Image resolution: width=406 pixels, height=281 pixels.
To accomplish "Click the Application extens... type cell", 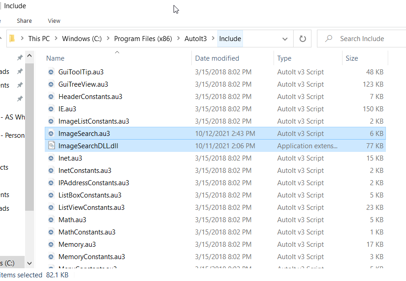I will (x=307, y=146).
